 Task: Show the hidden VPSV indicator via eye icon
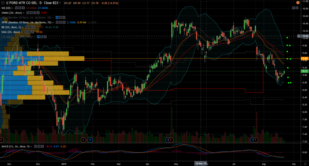coord(57,17)
